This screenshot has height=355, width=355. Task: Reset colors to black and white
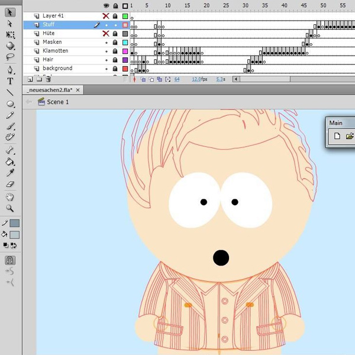pos(6,245)
